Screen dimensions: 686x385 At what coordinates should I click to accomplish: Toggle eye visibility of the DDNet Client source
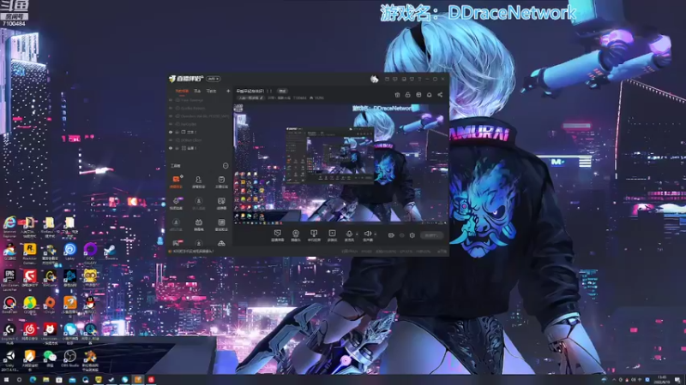click(171, 140)
